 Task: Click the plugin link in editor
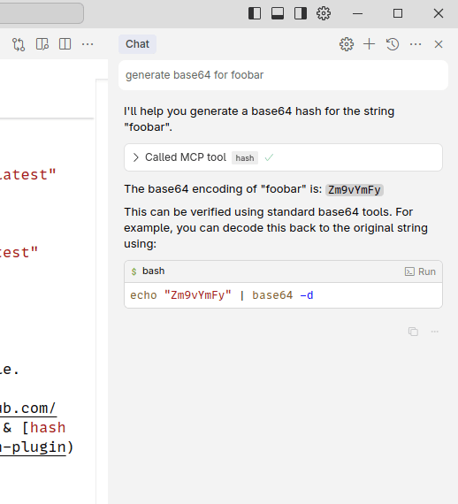[33, 447]
